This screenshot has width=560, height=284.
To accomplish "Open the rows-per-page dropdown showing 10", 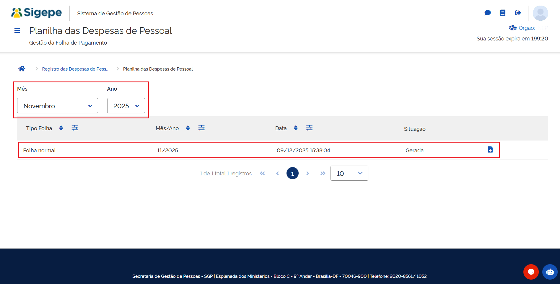I will pos(349,173).
